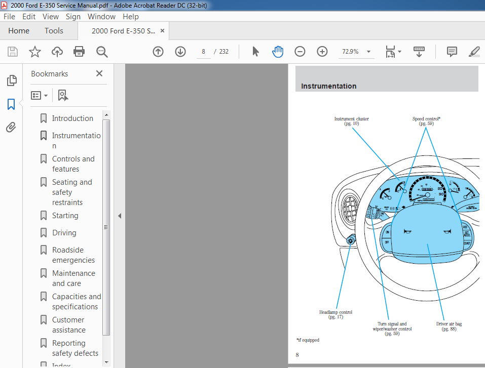Click the Driver air bag (pg. 88) label
Image resolution: width=485 pixels, height=368 pixels.
[x=449, y=326]
